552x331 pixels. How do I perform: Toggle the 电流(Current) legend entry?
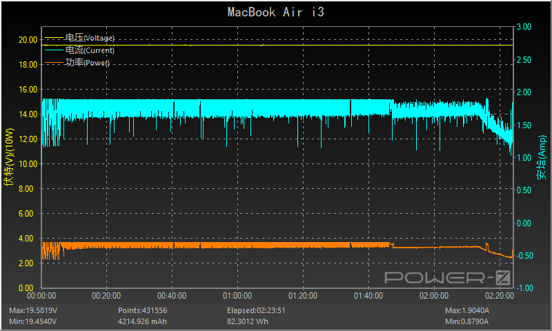pos(90,50)
